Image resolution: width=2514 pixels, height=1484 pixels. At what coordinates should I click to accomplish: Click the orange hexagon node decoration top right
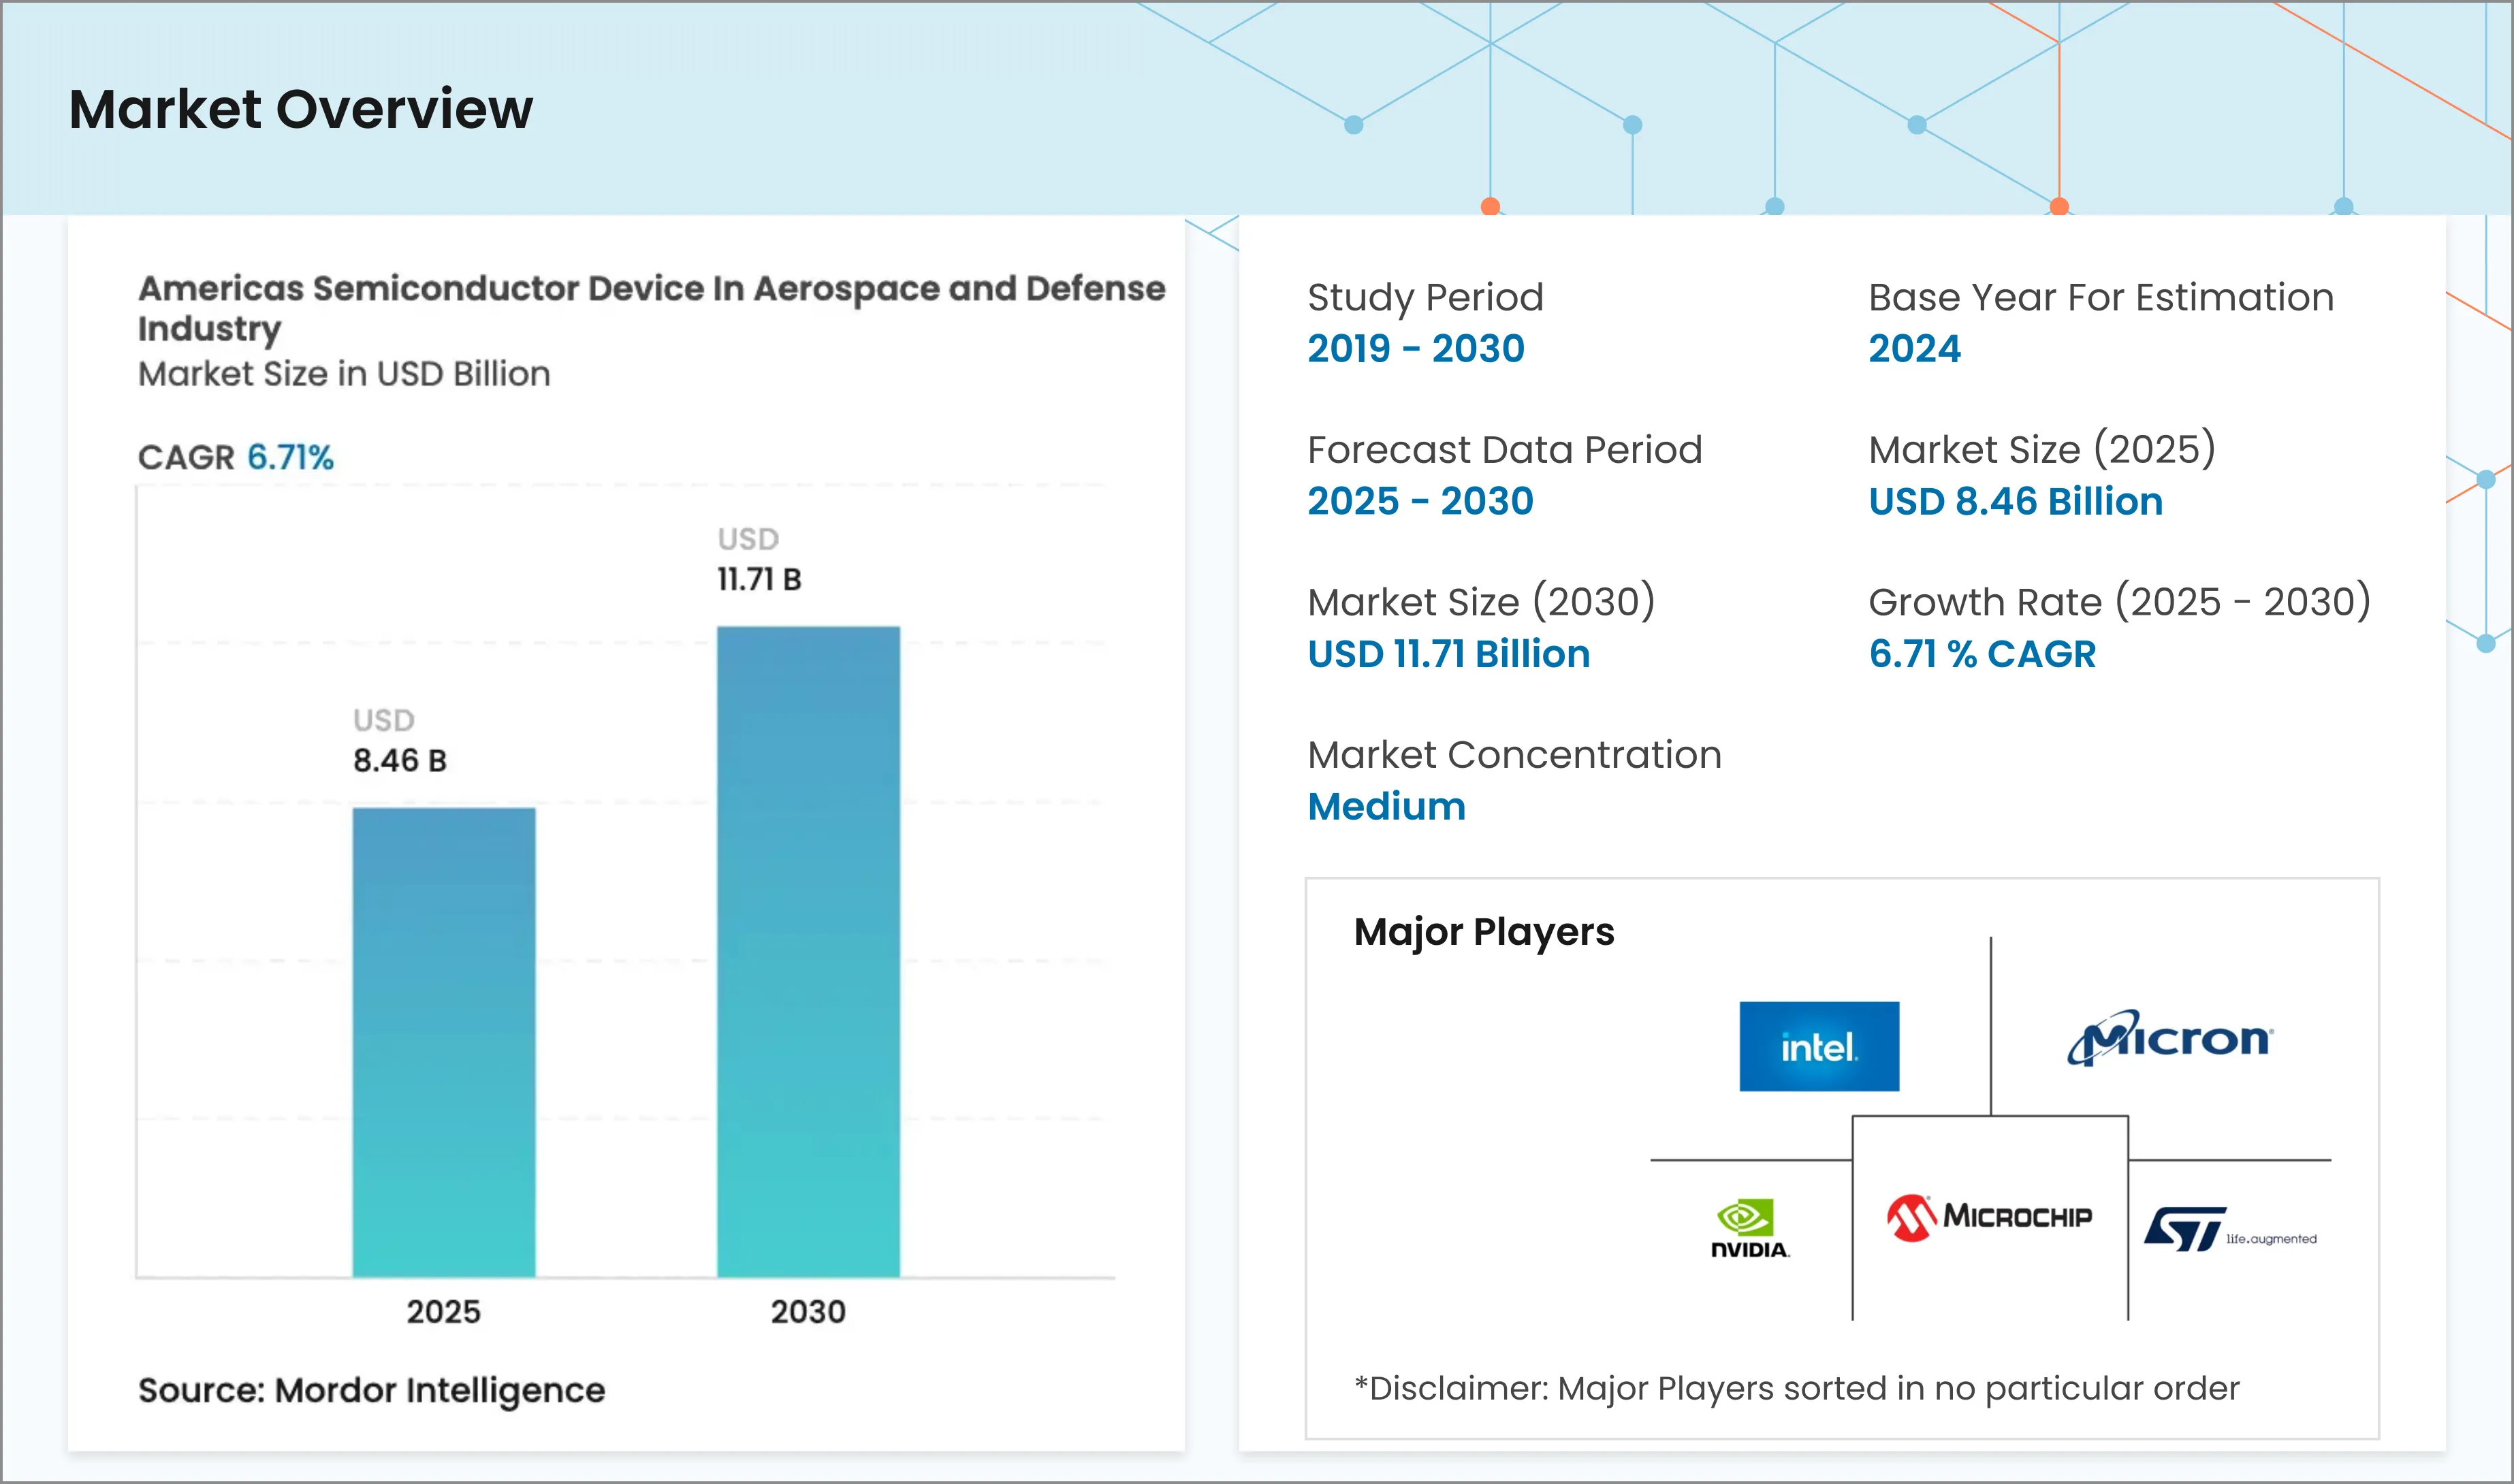pos(2058,207)
